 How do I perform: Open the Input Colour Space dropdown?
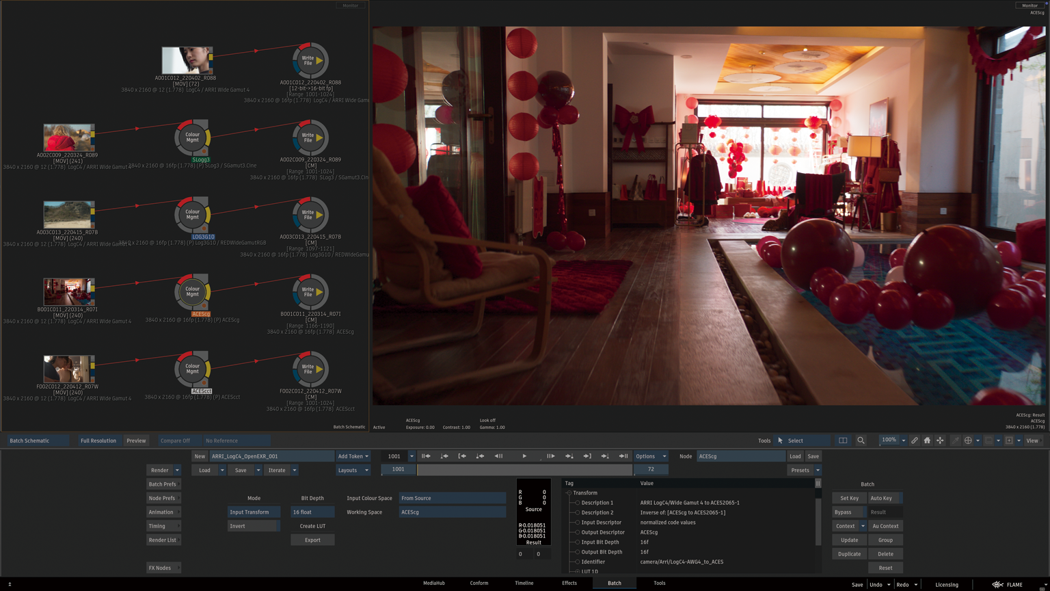(x=452, y=498)
